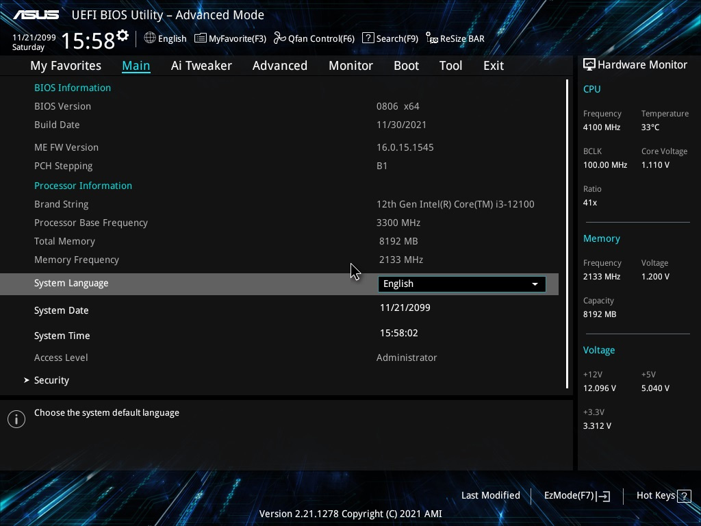Select the Main tab
The image size is (701, 526).
136,66
